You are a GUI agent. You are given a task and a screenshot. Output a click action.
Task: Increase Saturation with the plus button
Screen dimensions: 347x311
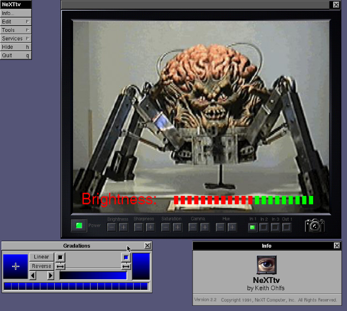(178, 227)
